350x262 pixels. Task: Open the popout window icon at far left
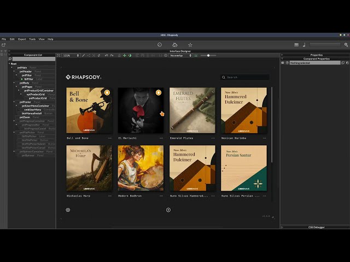pos(3,45)
